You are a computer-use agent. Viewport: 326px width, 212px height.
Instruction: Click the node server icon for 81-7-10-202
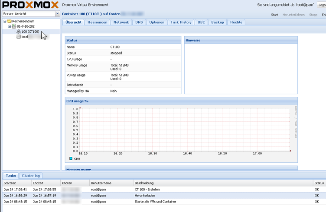point(14,26)
